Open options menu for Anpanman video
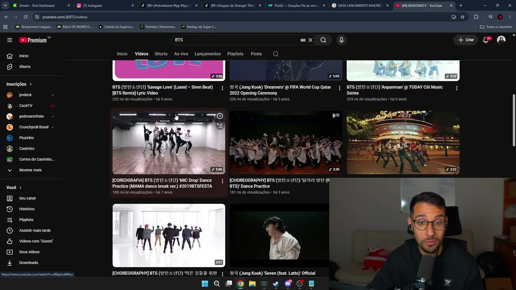 point(456,88)
